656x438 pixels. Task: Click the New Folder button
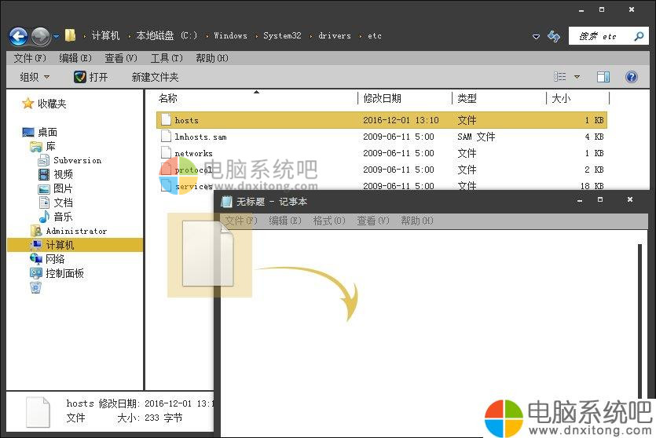point(155,77)
